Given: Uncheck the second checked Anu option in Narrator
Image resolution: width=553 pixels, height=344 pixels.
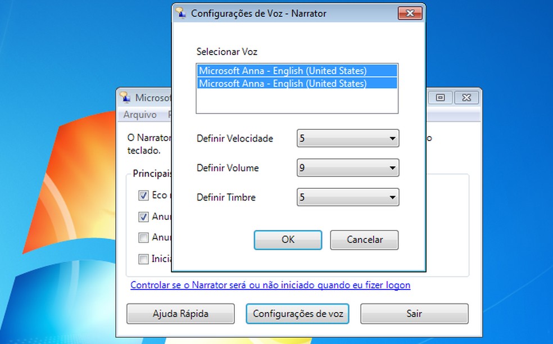Looking at the screenshot, I should [x=143, y=216].
